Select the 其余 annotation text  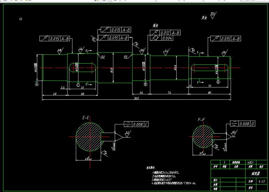click(204, 17)
